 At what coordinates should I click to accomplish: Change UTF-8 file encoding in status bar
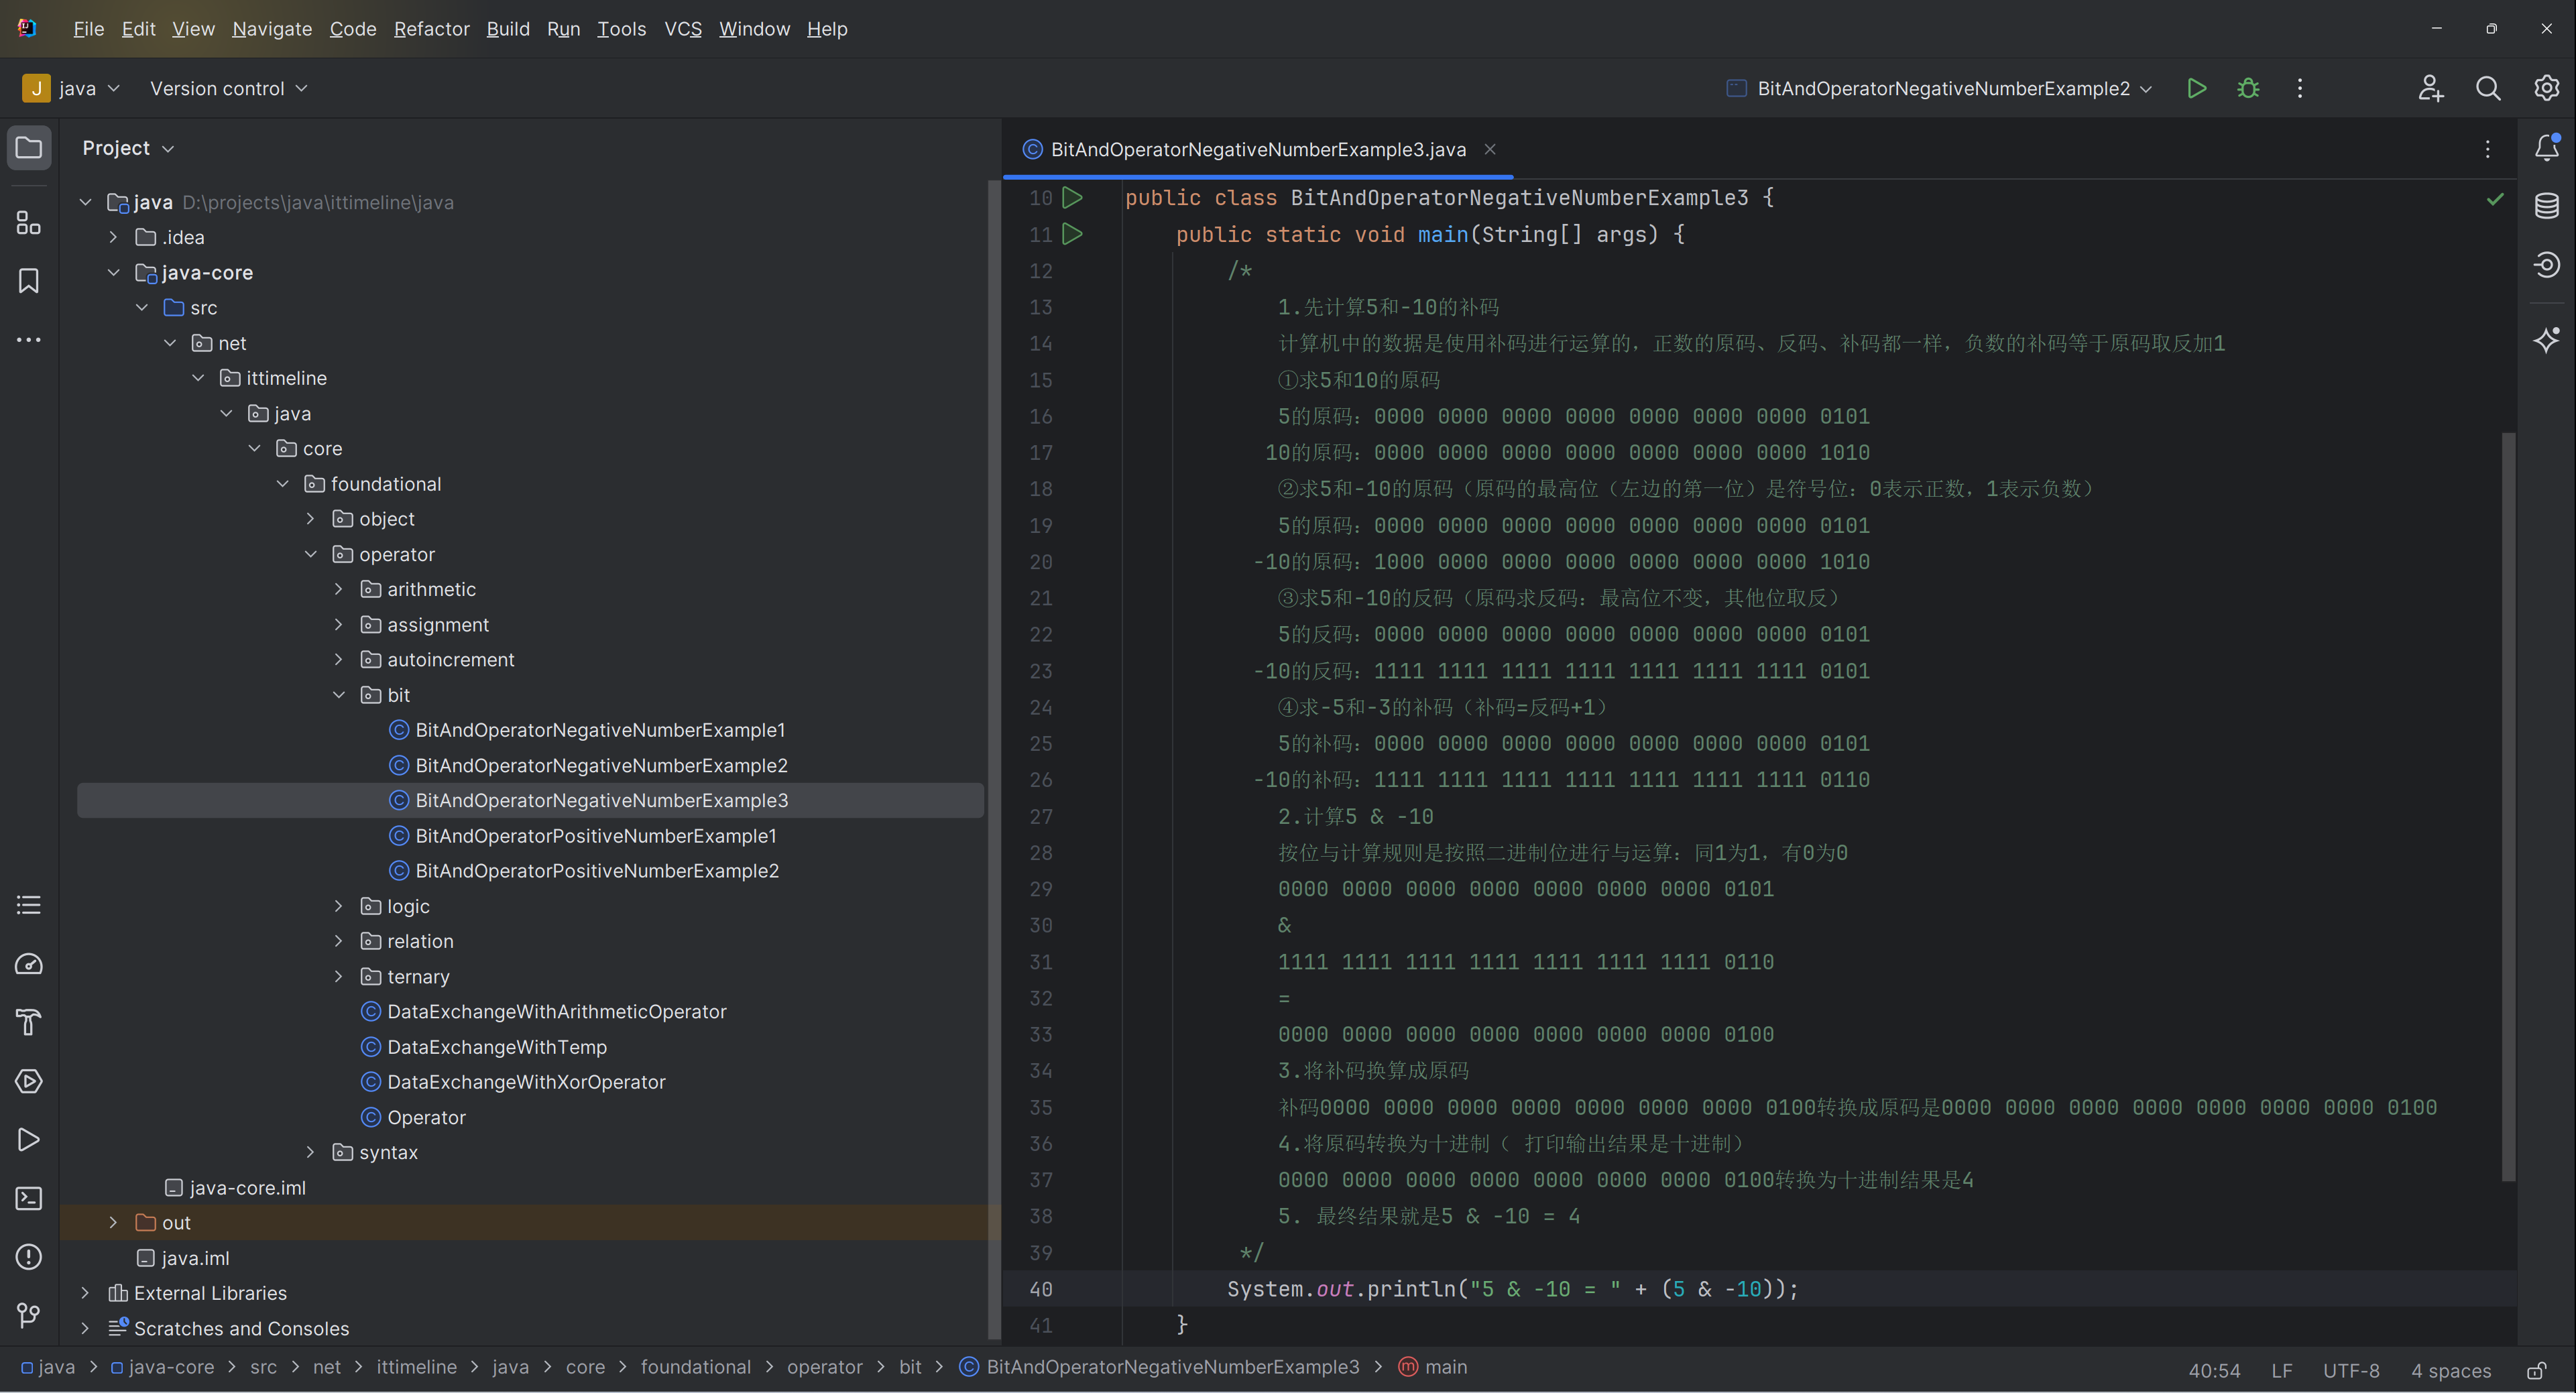coord(2350,1370)
